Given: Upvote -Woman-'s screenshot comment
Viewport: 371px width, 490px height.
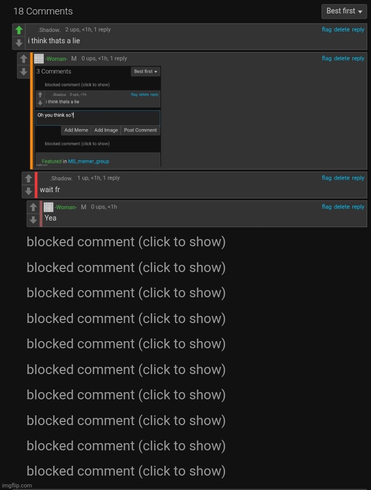Looking at the screenshot, I should click(23, 59).
